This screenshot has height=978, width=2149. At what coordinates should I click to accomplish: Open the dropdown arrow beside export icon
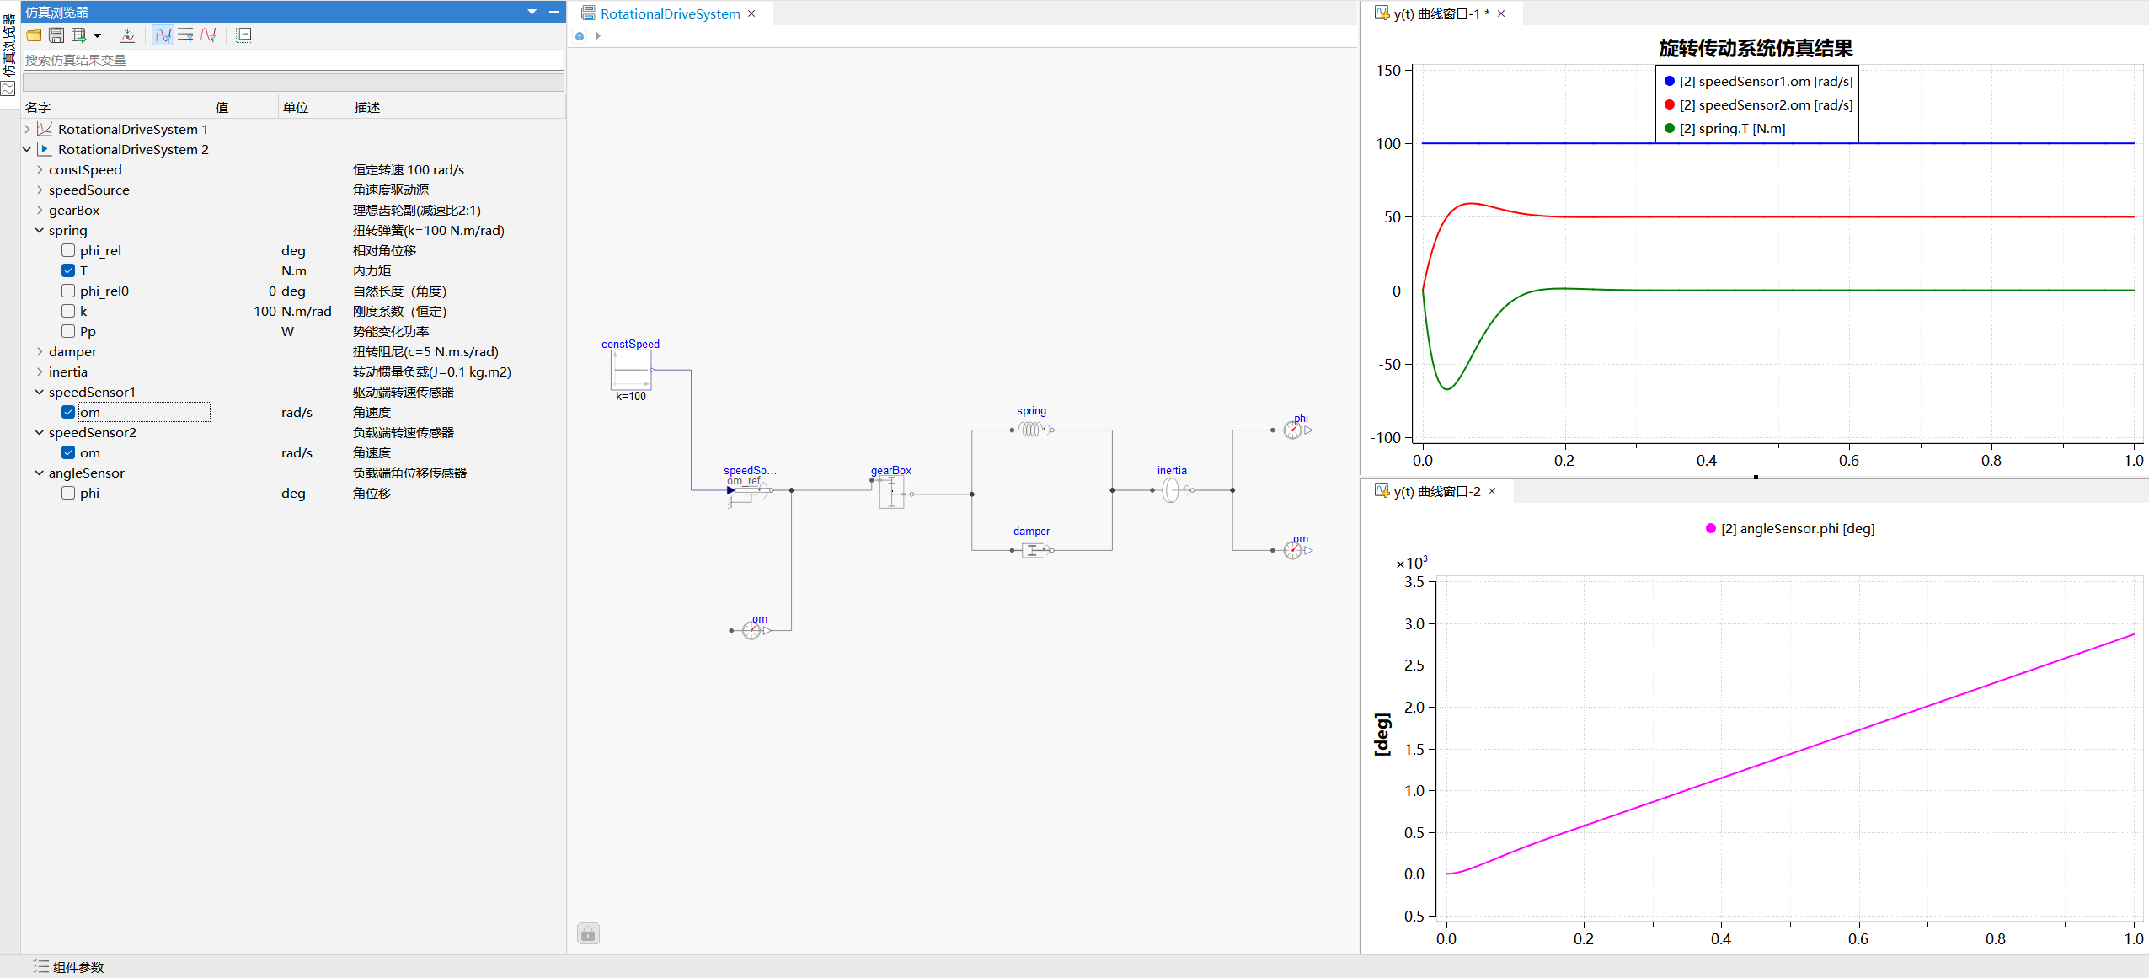click(98, 35)
